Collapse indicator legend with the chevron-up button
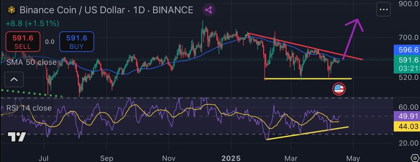The height and width of the screenshot is (162, 420). (x=14, y=79)
